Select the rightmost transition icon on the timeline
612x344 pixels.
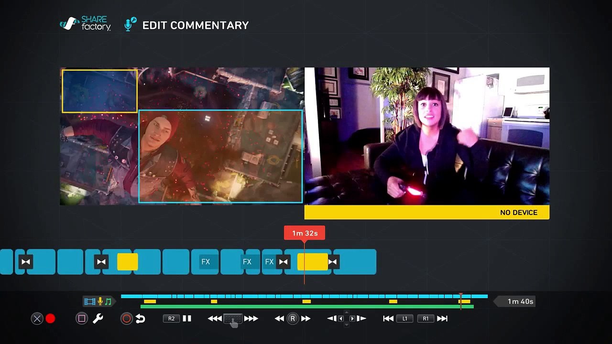point(333,262)
